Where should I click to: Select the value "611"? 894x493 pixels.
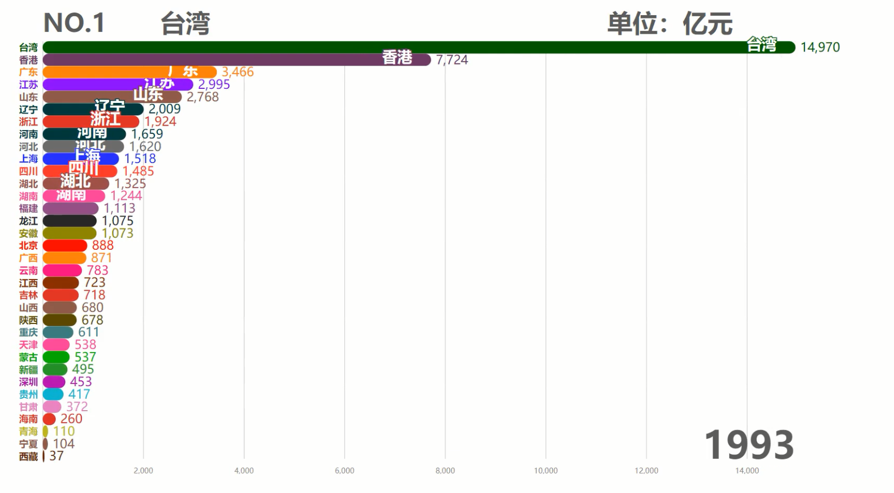pos(89,332)
